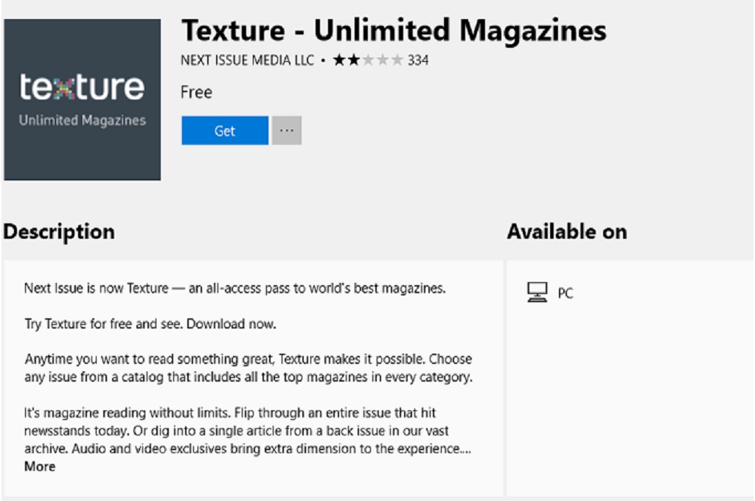
Task: Open the 334 ratings count
Action: tap(418, 60)
